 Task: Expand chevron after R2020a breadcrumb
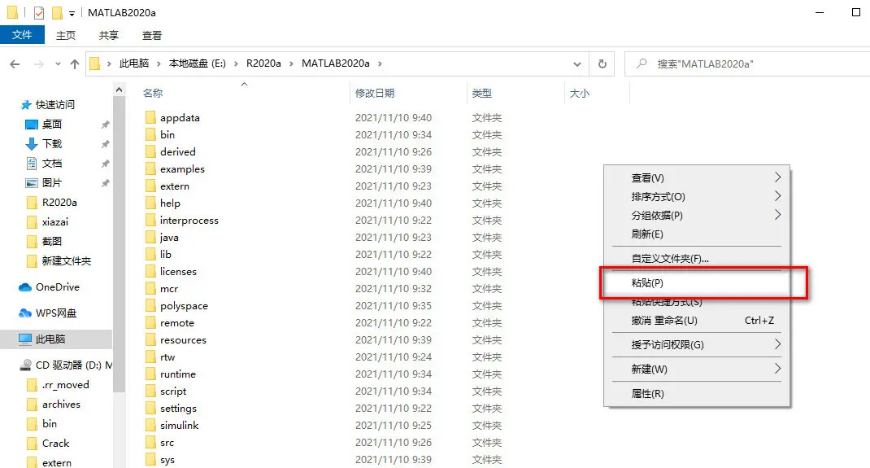coord(291,63)
